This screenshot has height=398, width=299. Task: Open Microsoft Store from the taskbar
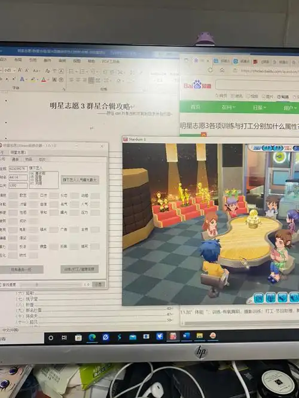point(78,338)
